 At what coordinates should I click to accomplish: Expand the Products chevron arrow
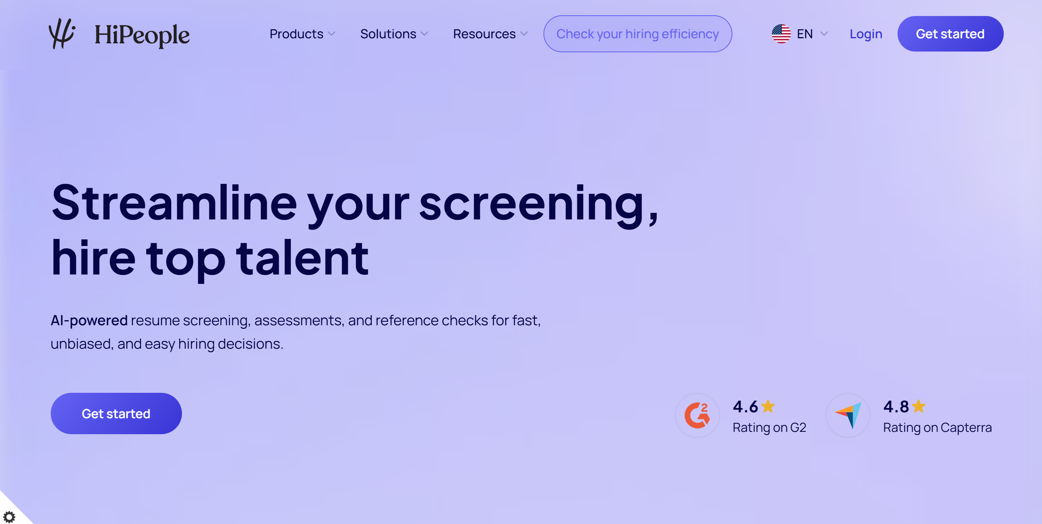[332, 34]
